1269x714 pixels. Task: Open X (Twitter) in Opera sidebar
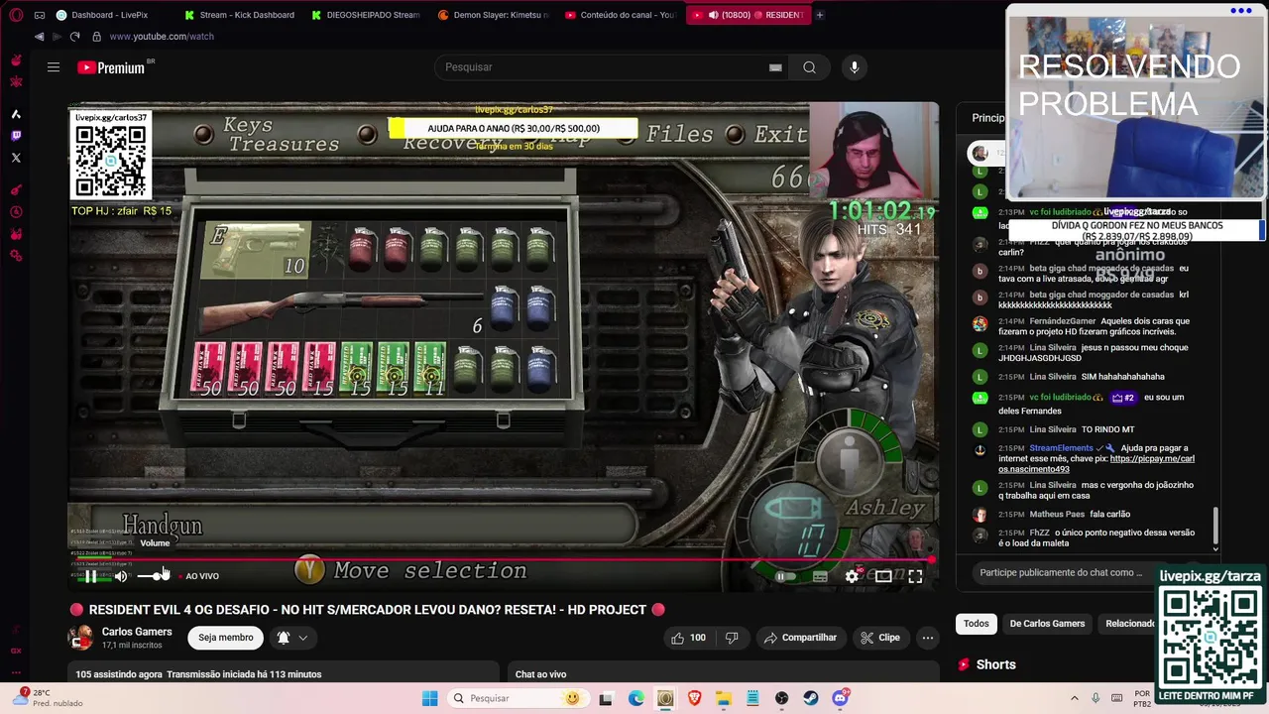16,158
